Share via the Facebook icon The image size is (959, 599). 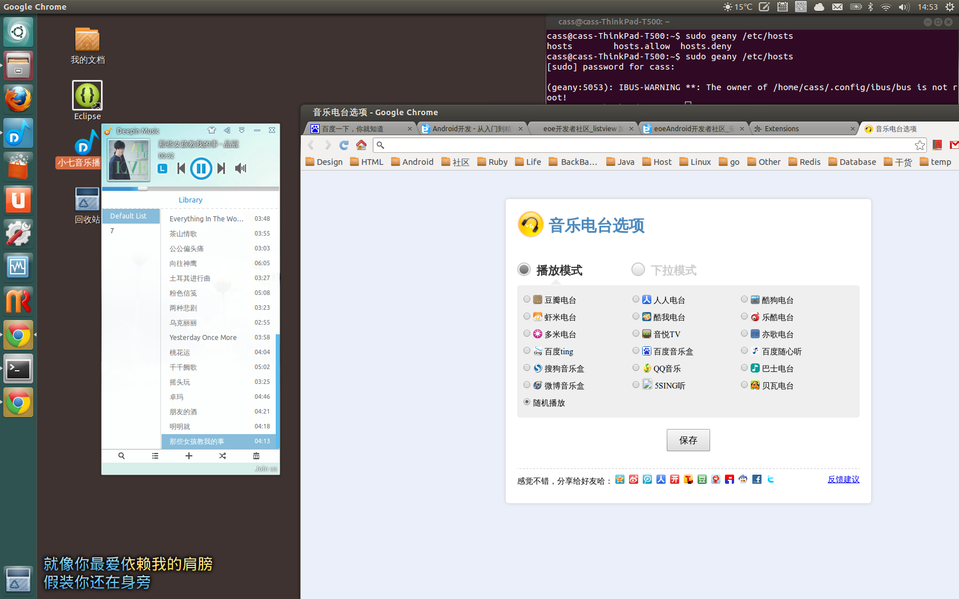(x=757, y=479)
